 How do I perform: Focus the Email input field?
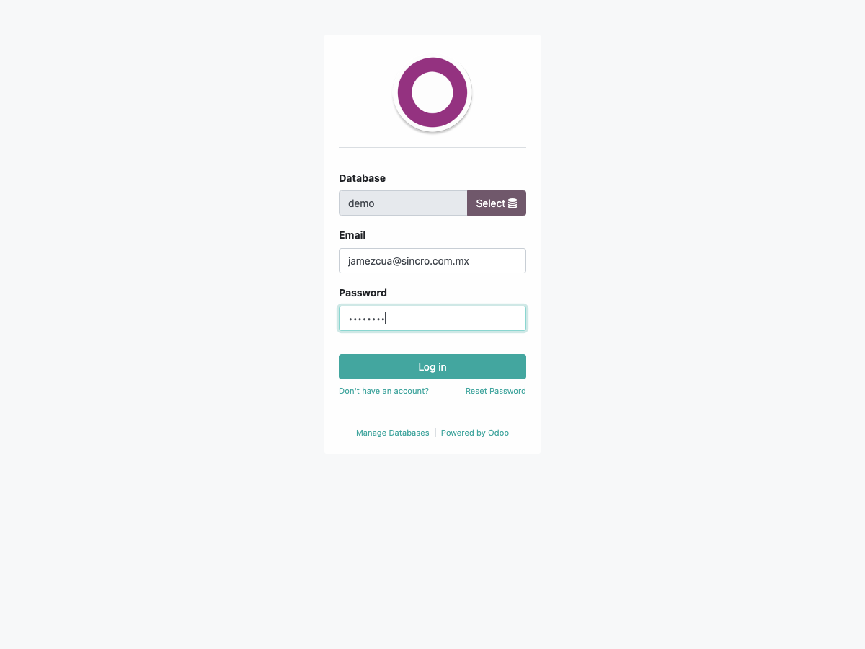tap(432, 261)
